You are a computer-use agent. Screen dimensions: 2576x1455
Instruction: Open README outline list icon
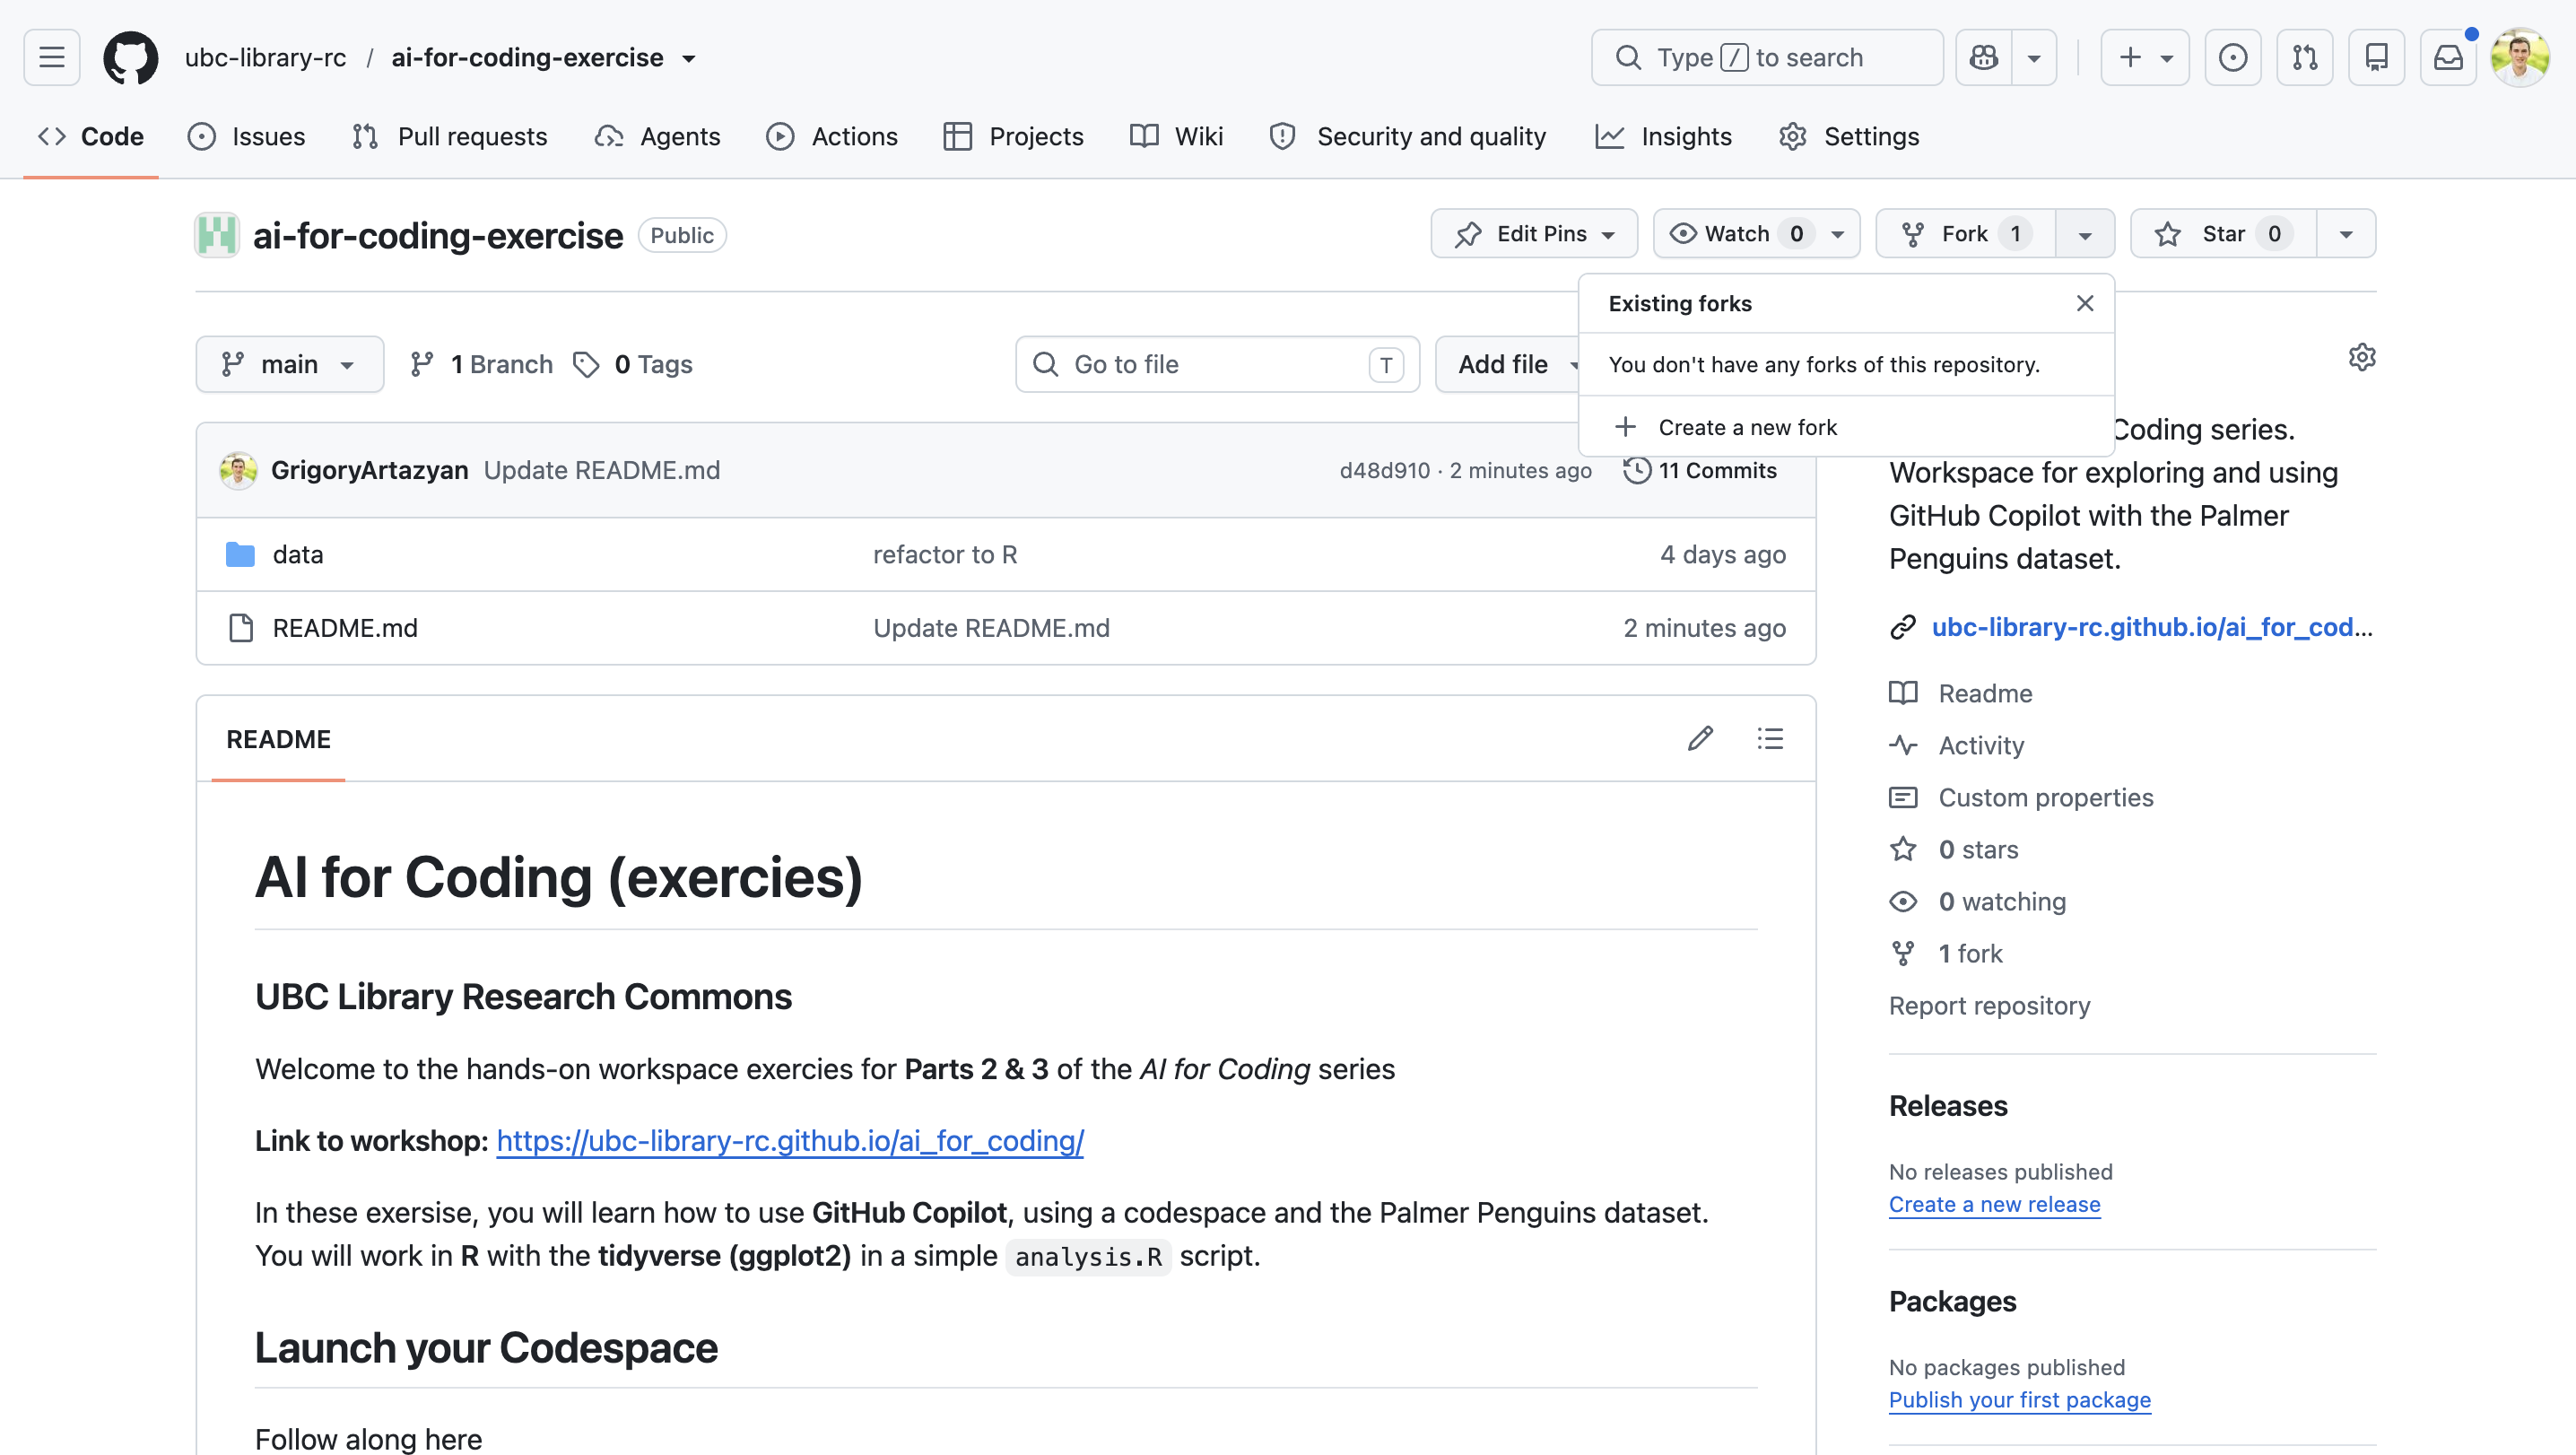tap(1770, 738)
